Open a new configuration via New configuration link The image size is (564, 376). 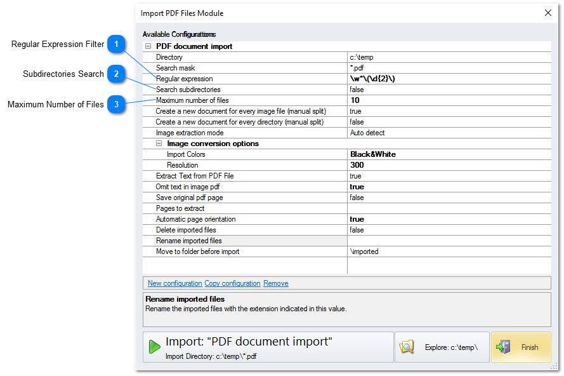point(174,283)
